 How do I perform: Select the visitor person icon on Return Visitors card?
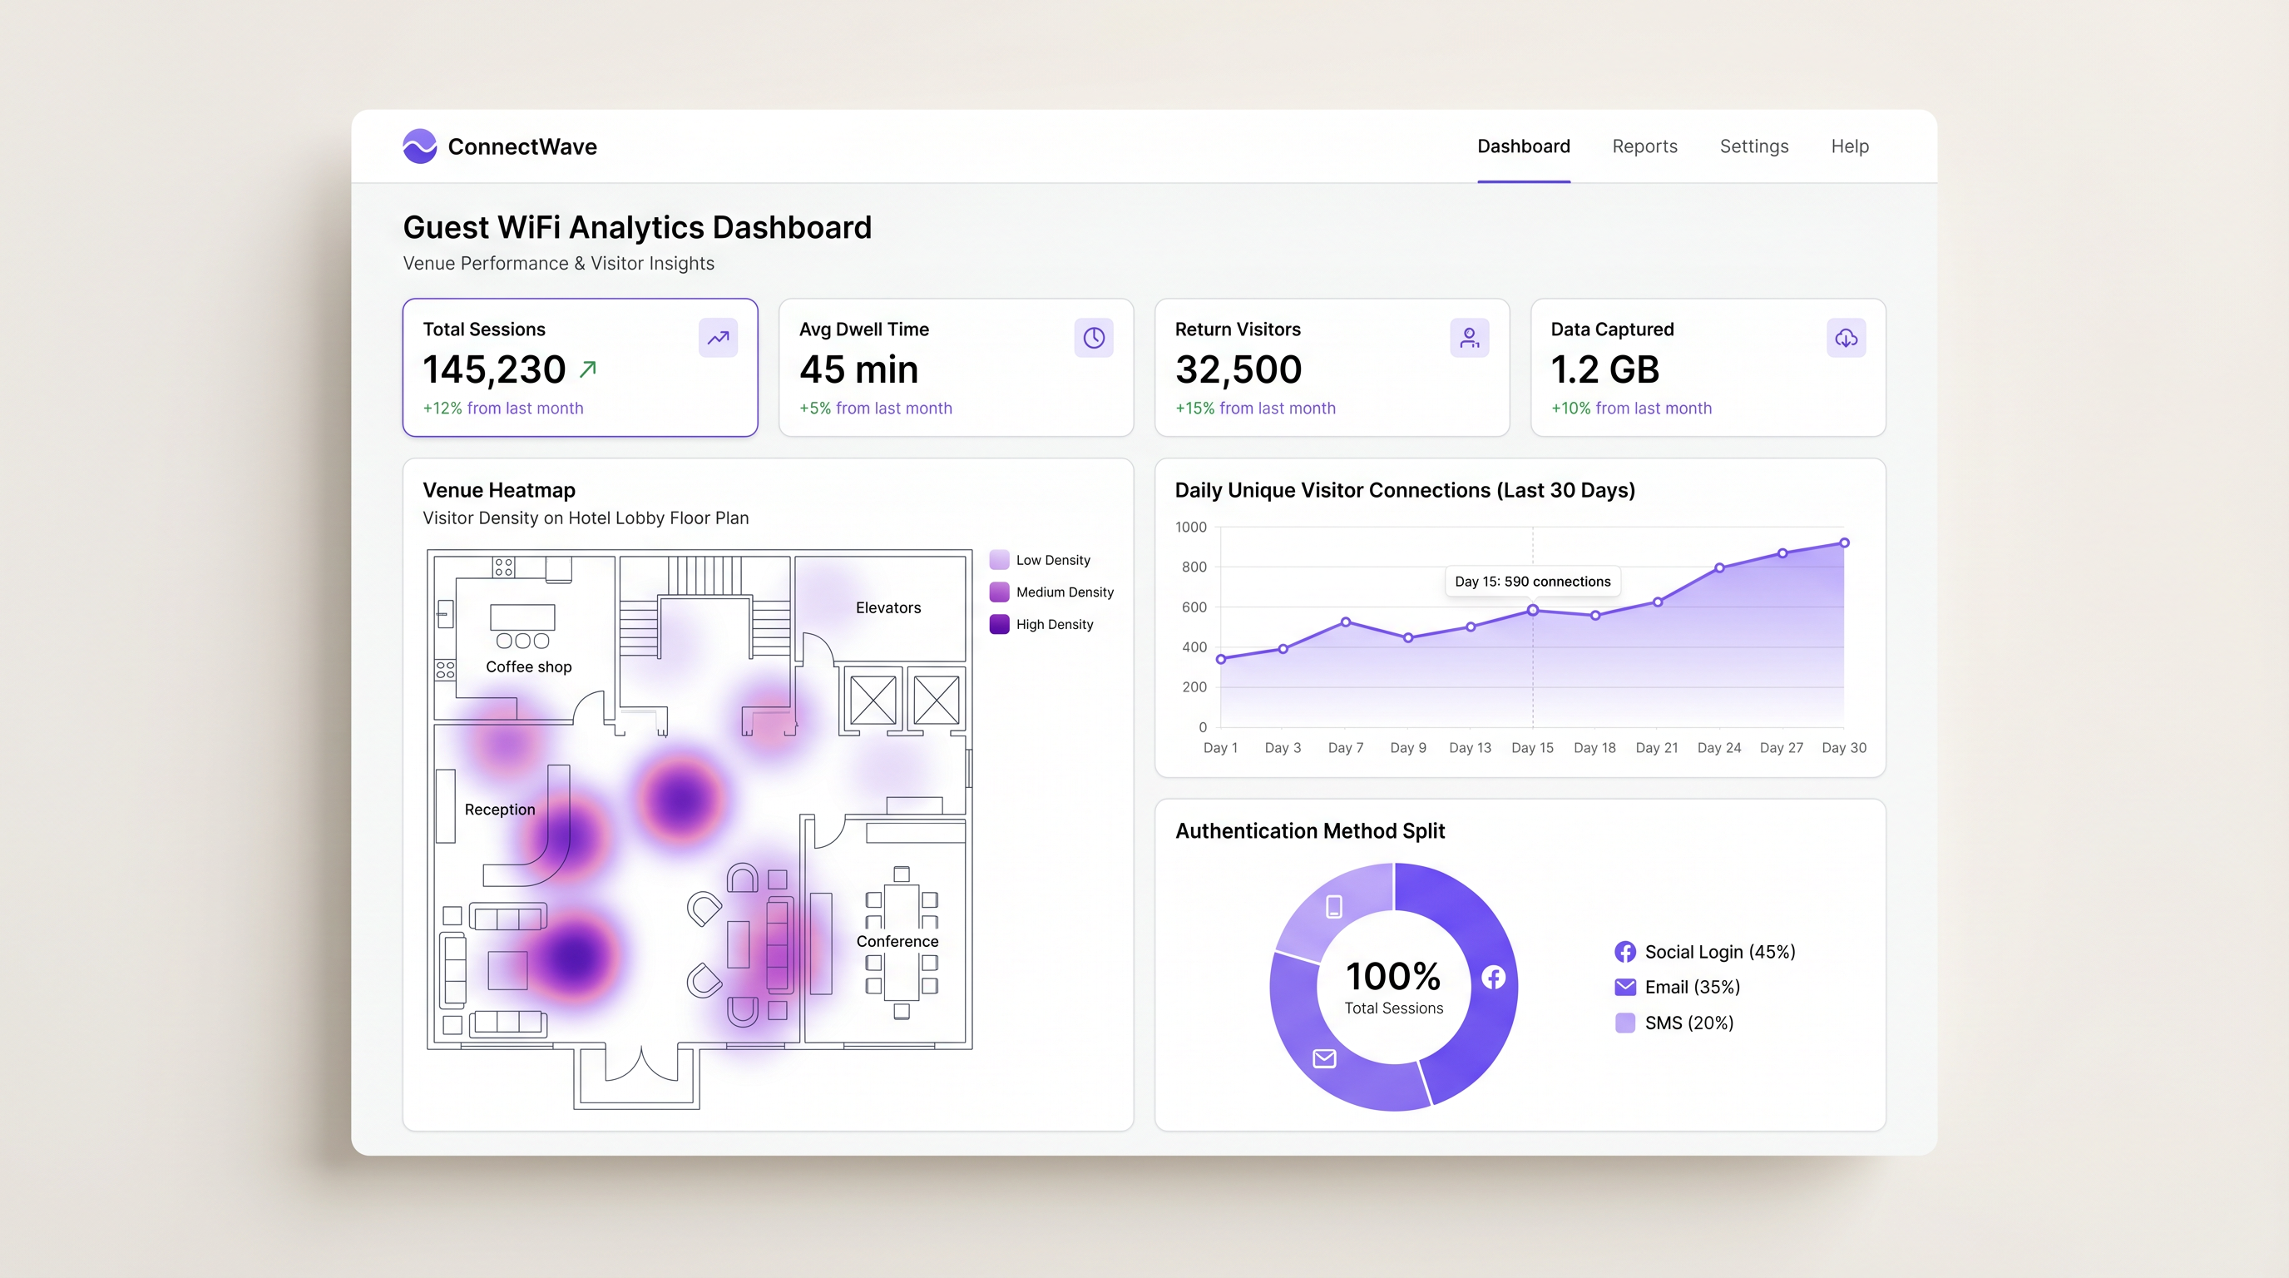(x=1470, y=338)
